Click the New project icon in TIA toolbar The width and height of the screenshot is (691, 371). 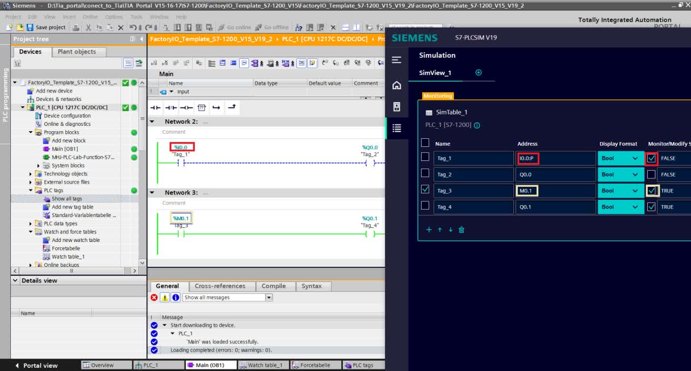9,27
